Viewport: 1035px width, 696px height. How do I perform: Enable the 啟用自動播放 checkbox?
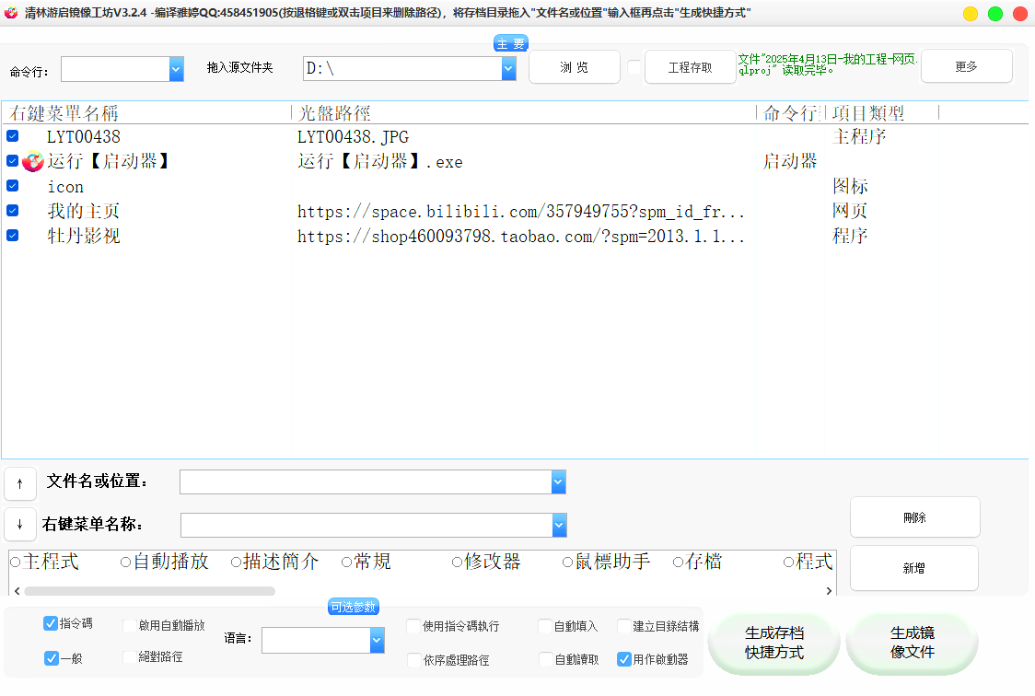tap(129, 625)
